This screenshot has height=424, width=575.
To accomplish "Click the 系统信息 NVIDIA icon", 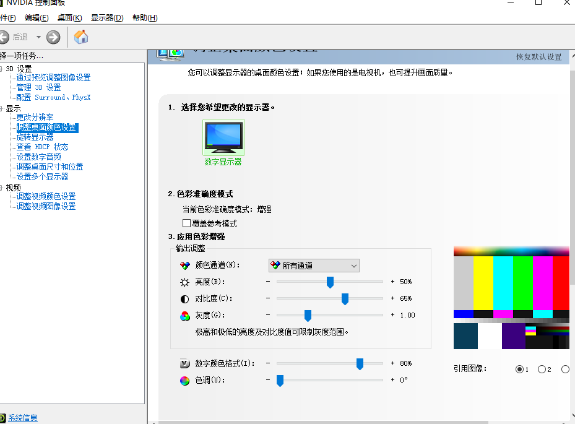I will coord(2,418).
